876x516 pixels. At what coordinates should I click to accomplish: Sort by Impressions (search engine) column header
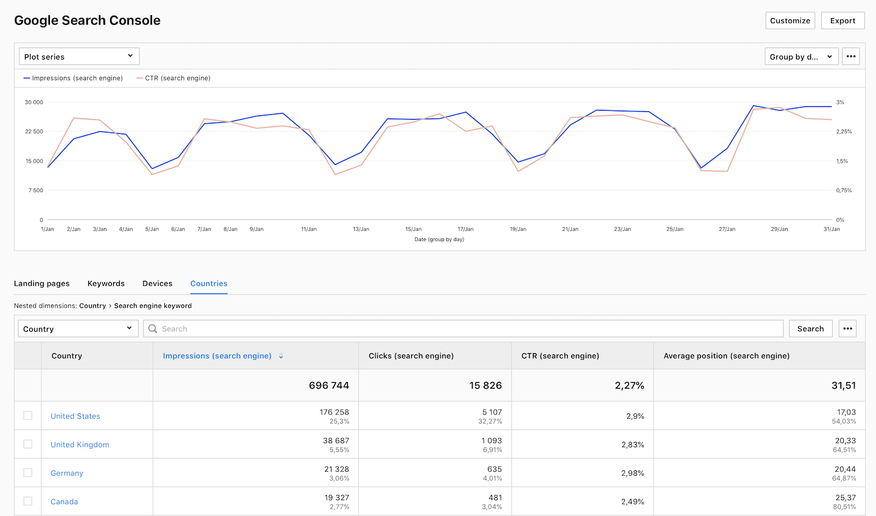point(217,356)
